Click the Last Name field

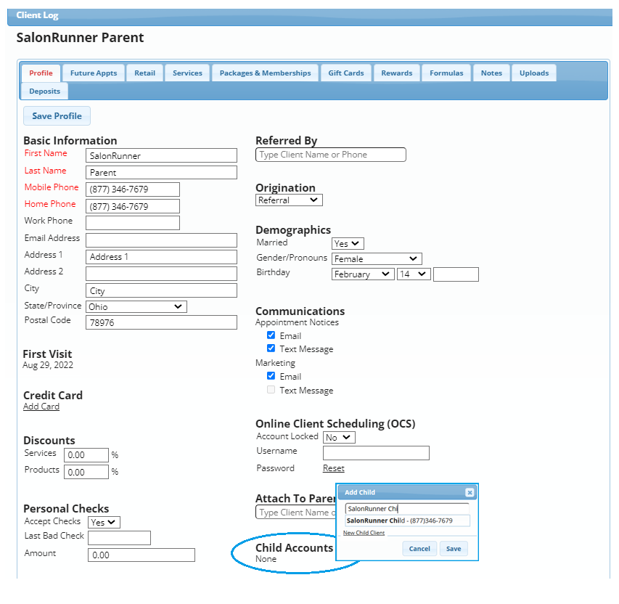point(161,173)
